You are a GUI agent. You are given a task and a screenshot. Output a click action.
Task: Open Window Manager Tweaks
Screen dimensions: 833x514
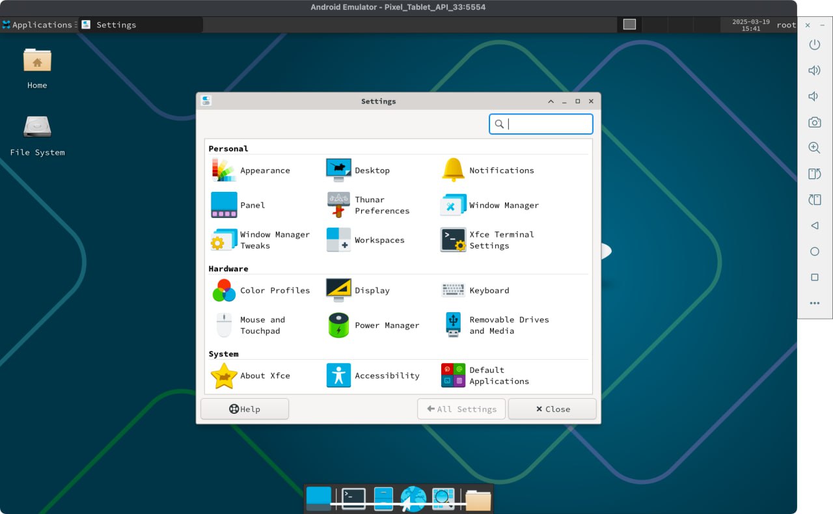pyautogui.click(x=224, y=240)
